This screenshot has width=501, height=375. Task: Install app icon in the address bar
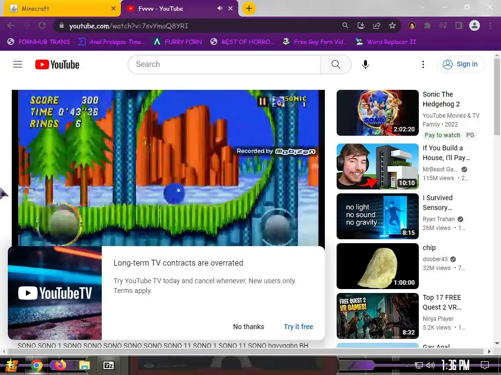point(361,25)
